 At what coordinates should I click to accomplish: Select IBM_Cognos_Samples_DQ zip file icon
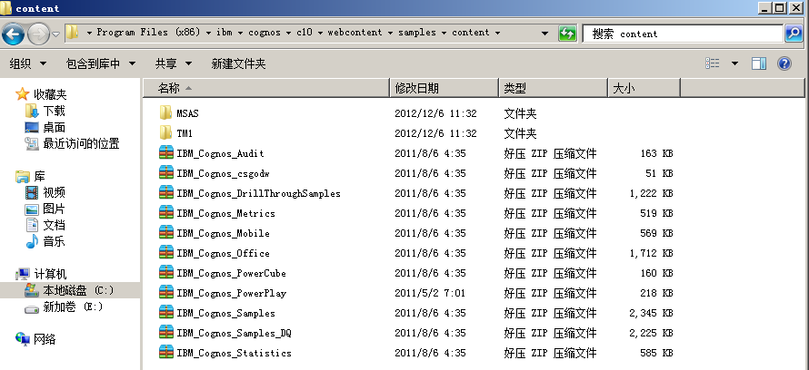[166, 333]
